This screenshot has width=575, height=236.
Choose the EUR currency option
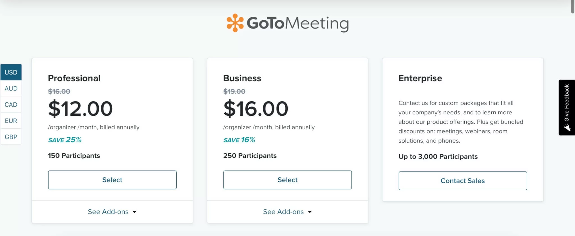11,121
